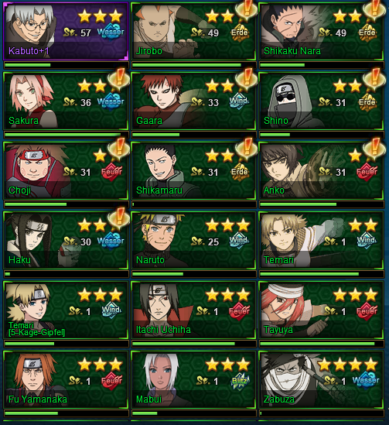
Task: Click the exclamation badge on Sakura's card
Action: click(x=118, y=79)
